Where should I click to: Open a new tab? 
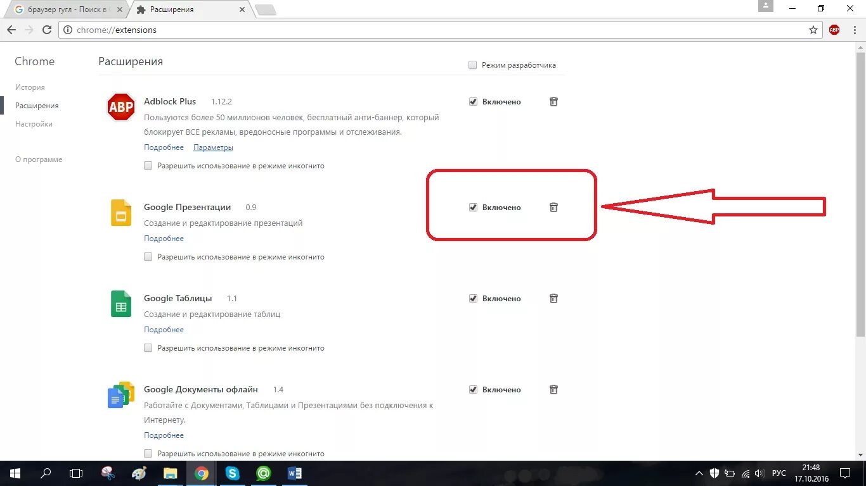pos(265,9)
